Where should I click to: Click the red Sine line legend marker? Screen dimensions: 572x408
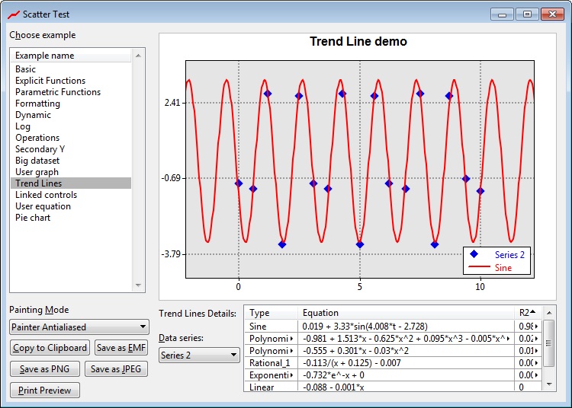click(x=475, y=267)
